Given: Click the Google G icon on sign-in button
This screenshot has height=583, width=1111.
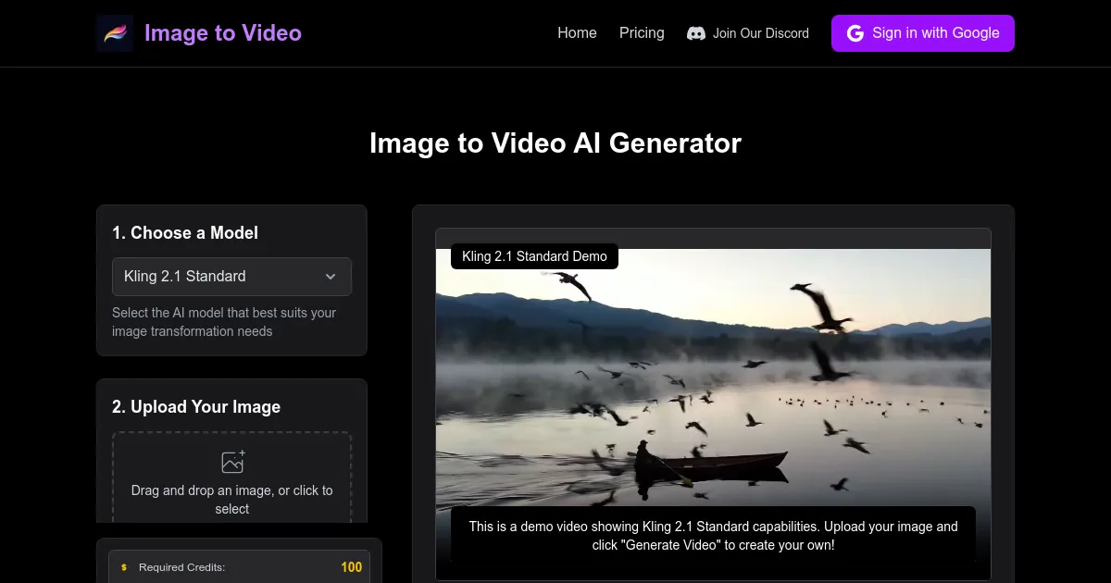Looking at the screenshot, I should pos(854,32).
